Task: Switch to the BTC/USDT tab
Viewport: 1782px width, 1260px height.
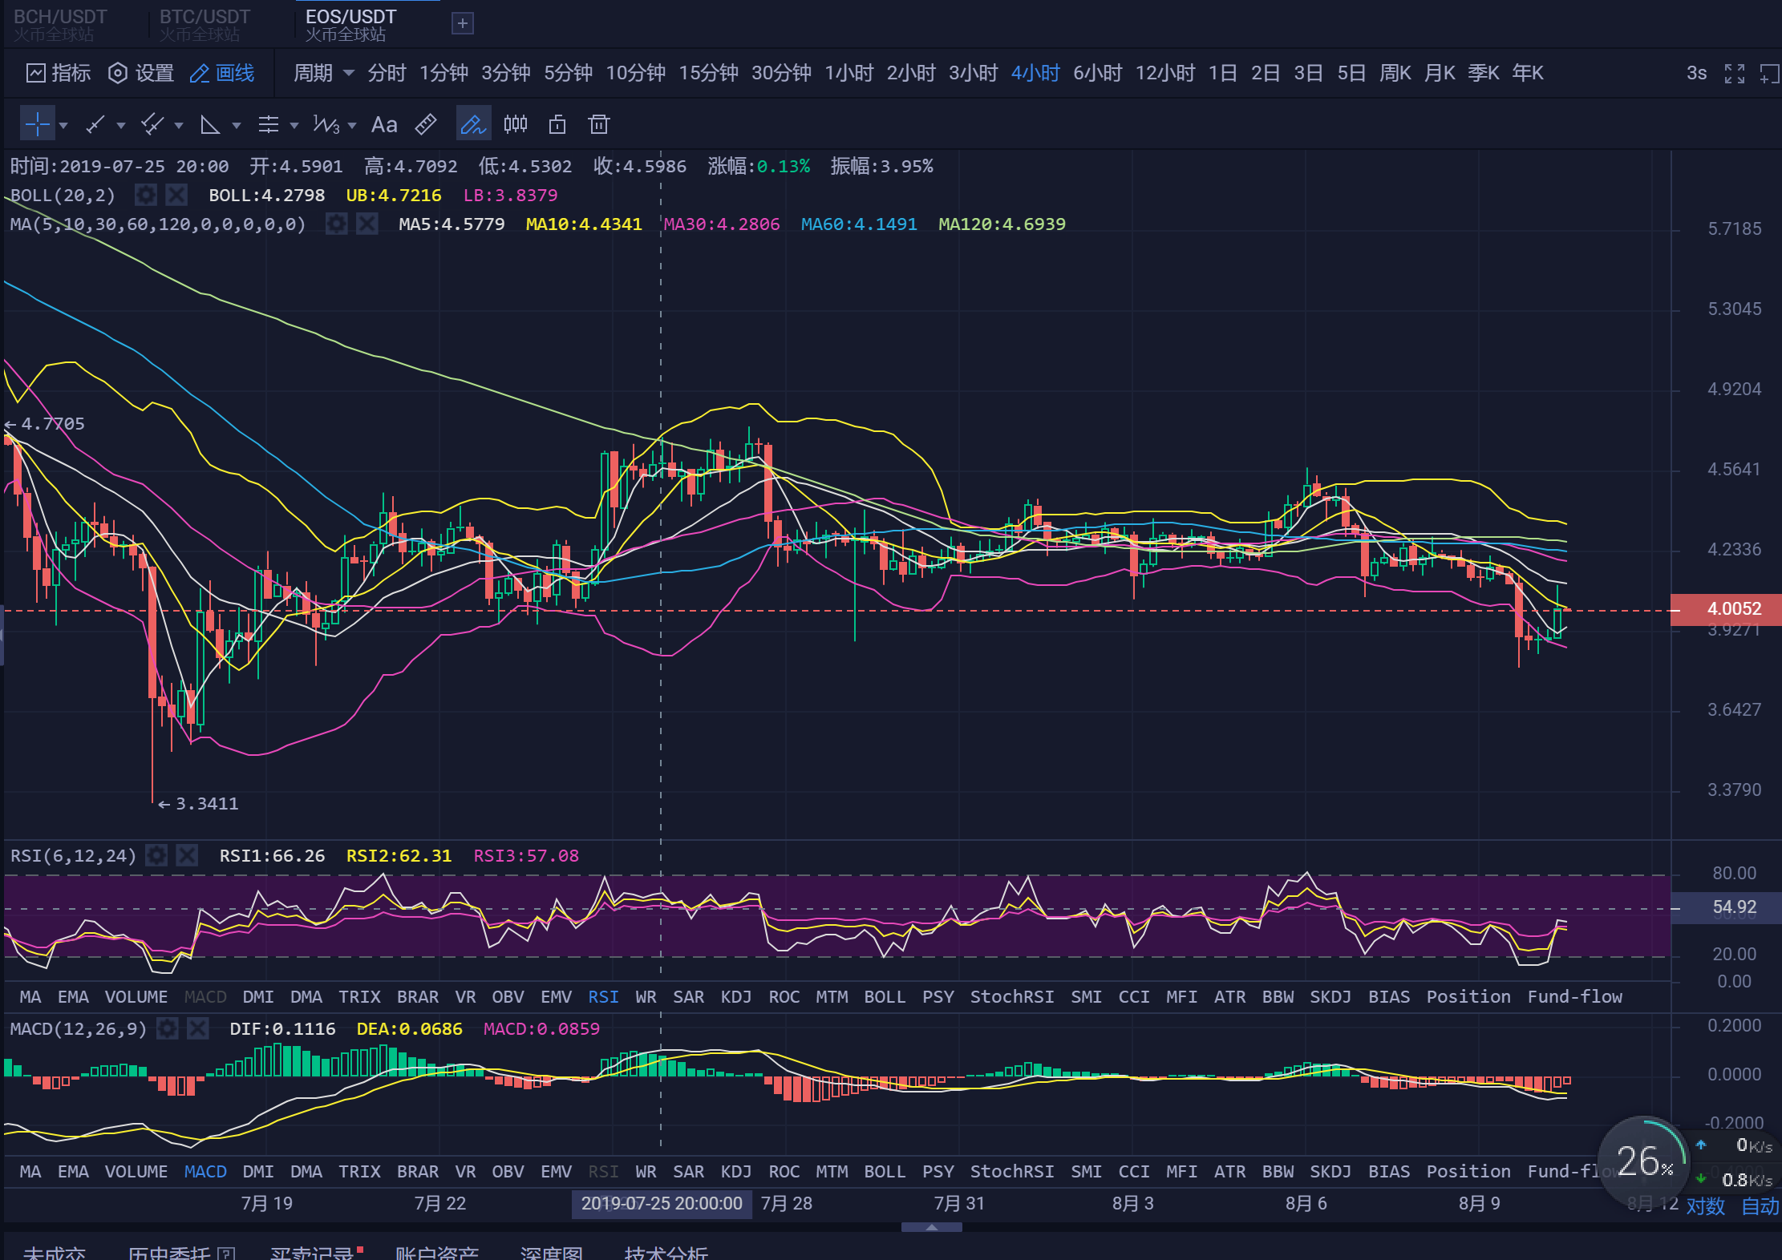Action: pos(205,24)
